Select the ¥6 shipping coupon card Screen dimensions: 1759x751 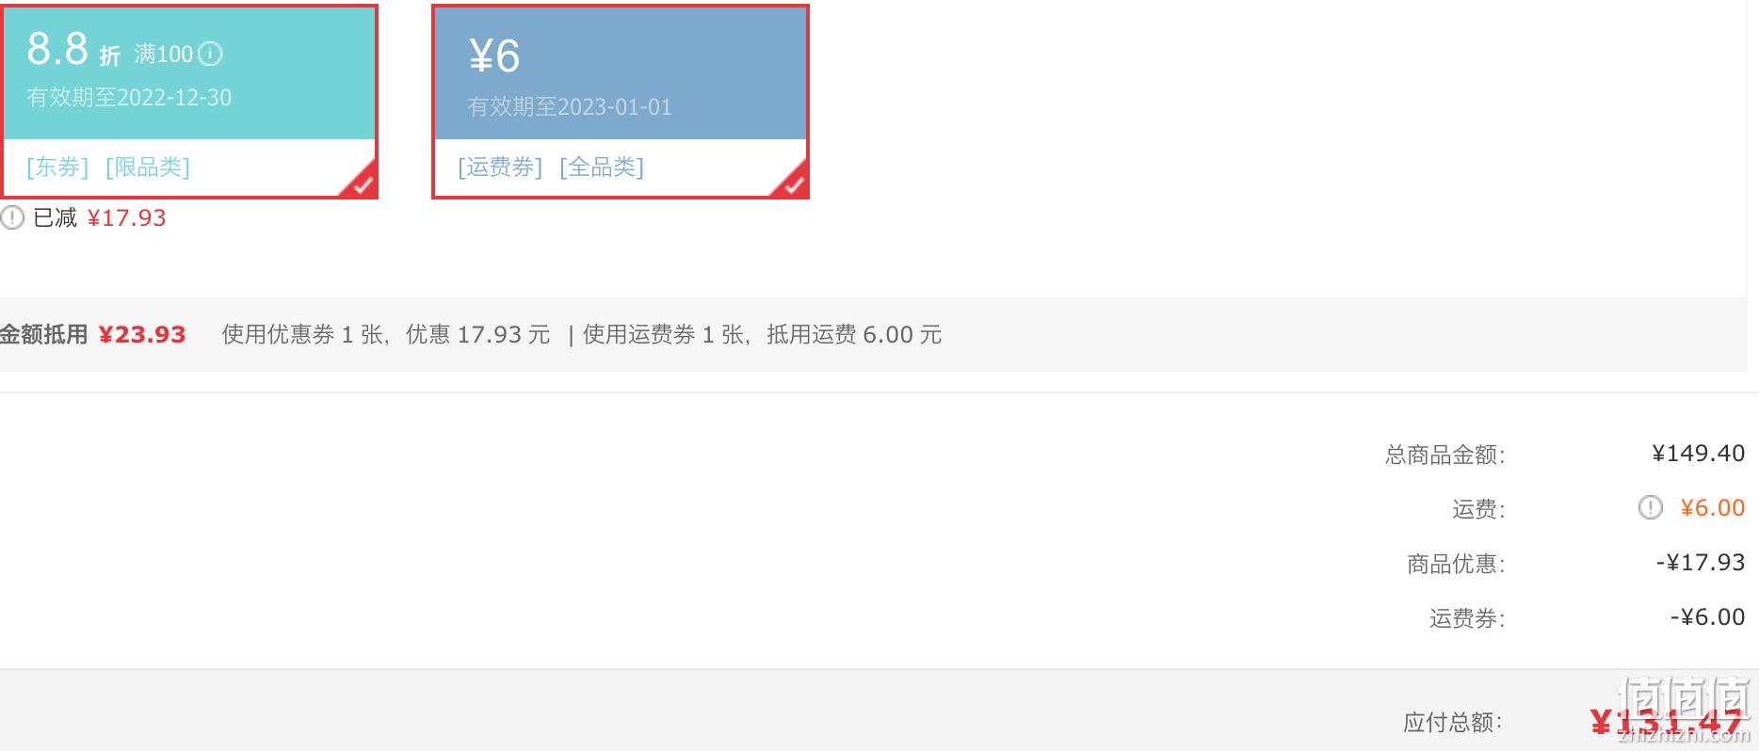pos(621,102)
